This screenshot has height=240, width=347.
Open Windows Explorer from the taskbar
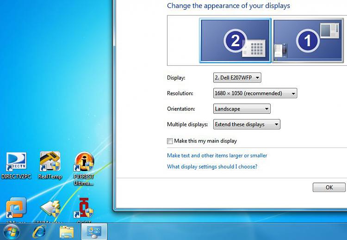click(67, 232)
